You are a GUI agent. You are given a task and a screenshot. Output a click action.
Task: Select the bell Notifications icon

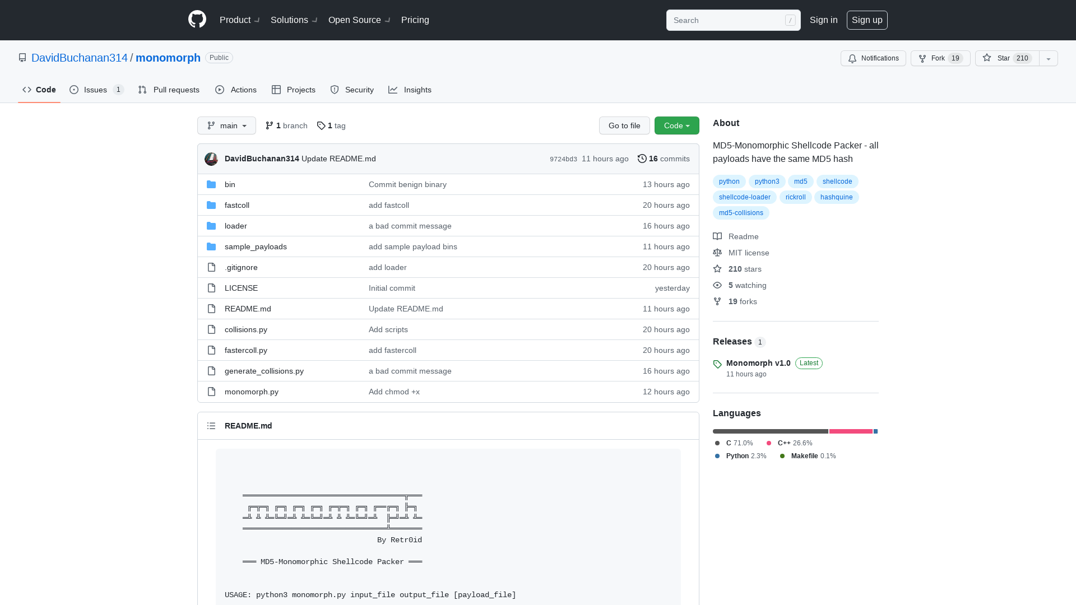pos(852,58)
